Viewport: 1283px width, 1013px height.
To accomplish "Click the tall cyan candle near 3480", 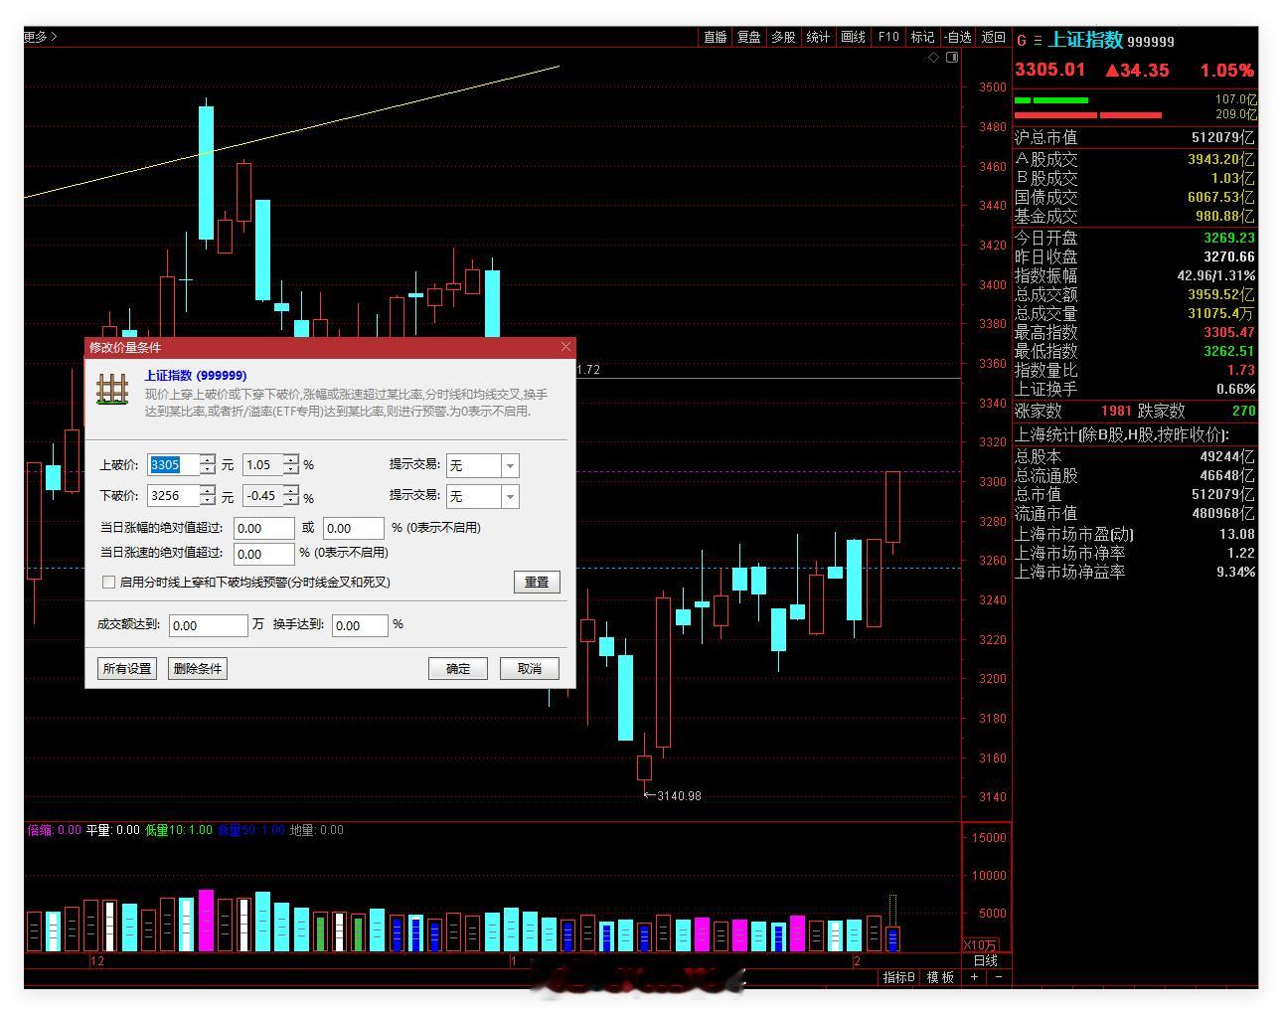I will coord(206,173).
